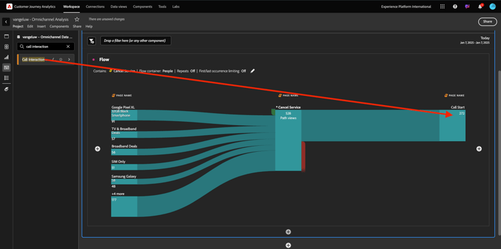Click the user profile avatar
Image resolution: width=501 pixels, height=249 pixels.
492,7
